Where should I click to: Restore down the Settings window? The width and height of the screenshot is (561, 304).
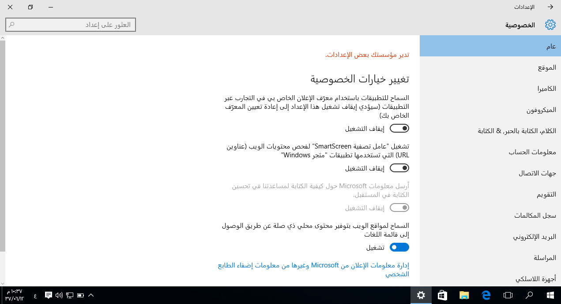pyautogui.click(x=30, y=7)
